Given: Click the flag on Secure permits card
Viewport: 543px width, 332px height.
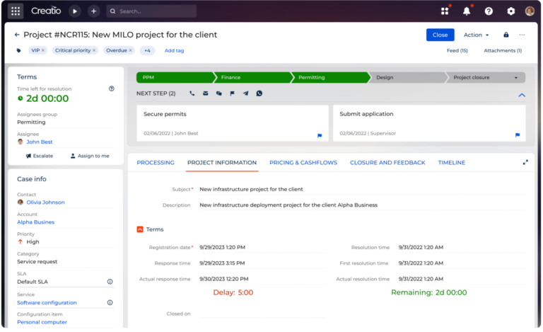Looking at the screenshot, I should [x=320, y=135].
